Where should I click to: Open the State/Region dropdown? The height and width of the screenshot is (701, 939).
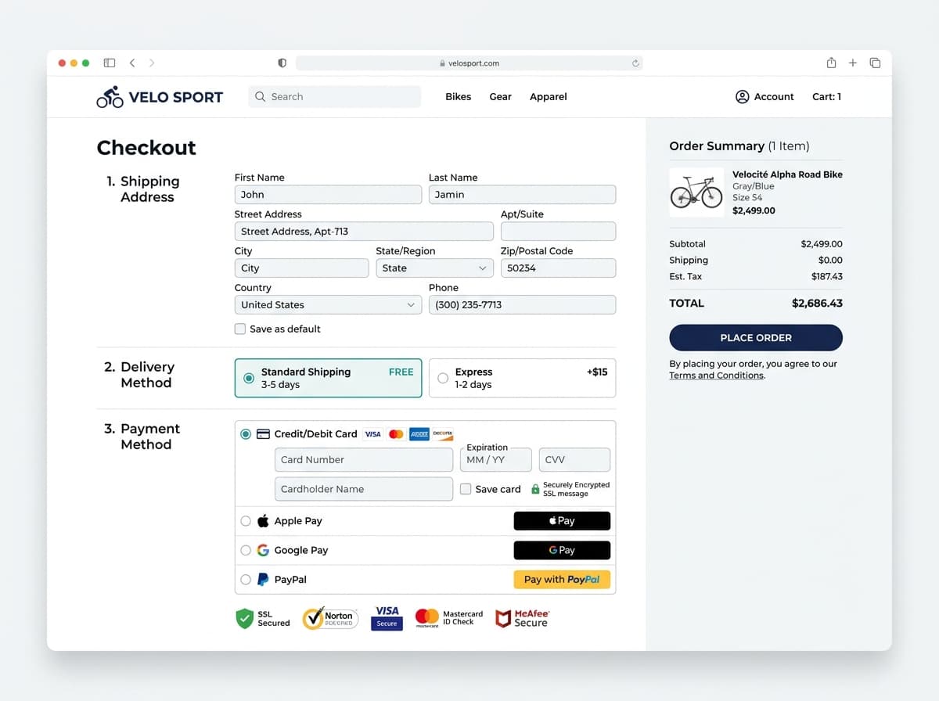pos(434,268)
